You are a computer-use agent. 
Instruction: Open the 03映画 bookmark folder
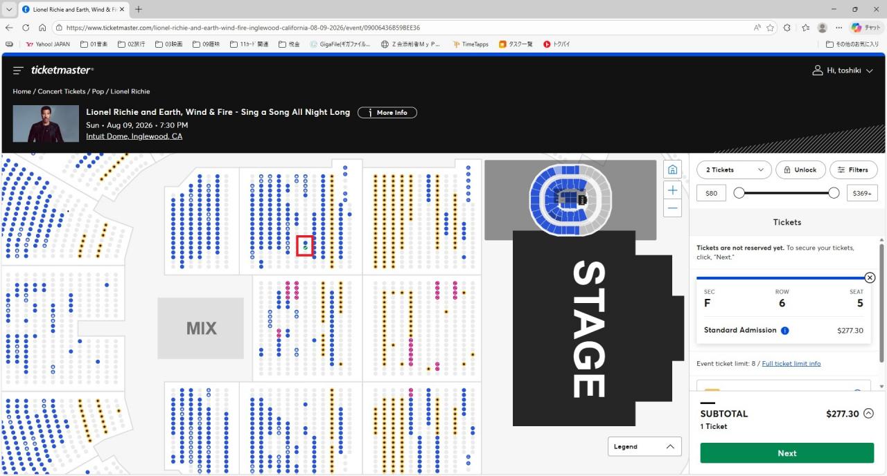(168, 44)
